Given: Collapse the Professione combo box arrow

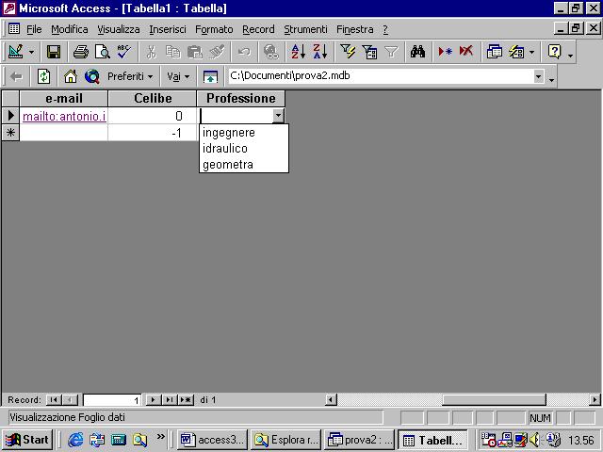Looking at the screenshot, I should coord(278,115).
